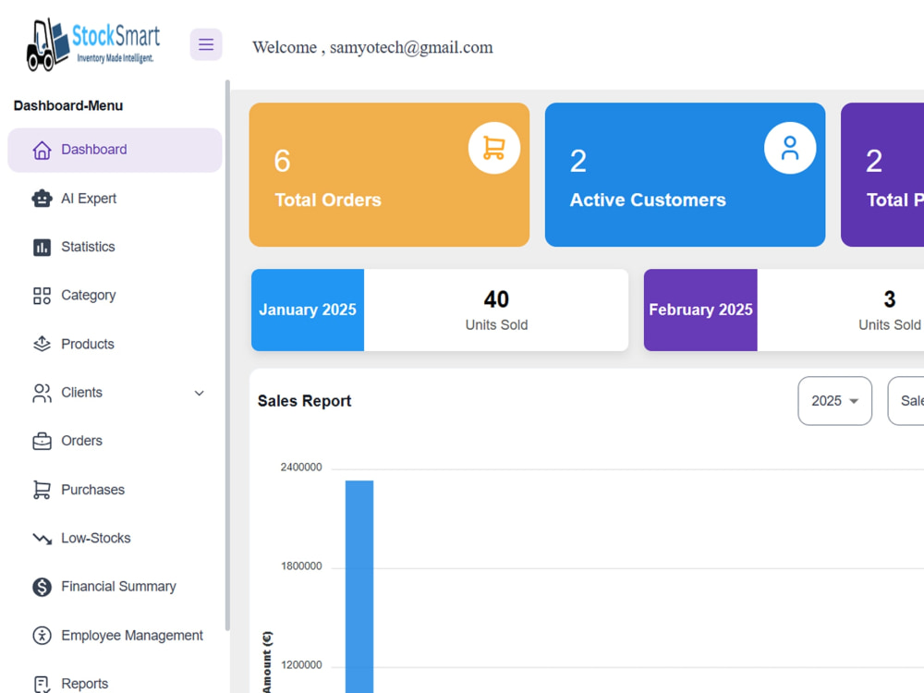
Task: Click the Active Customers card
Action: tap(685, 175)
